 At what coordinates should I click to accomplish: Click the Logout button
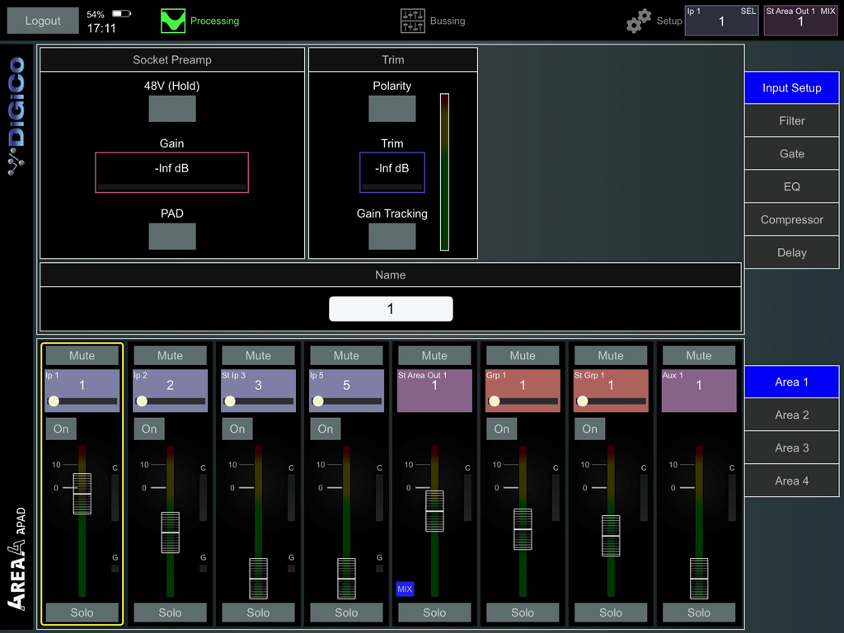pos(42,20)
